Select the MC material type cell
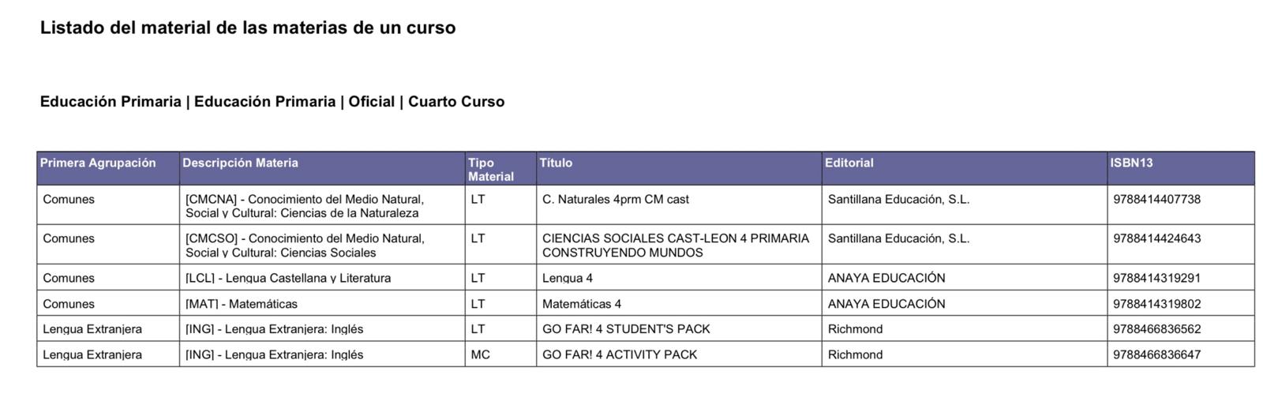 pos(500,354)
